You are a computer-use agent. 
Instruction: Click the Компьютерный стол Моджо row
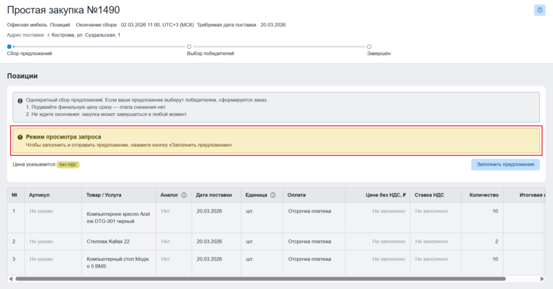pyautogui.click(x=114, y=263)
